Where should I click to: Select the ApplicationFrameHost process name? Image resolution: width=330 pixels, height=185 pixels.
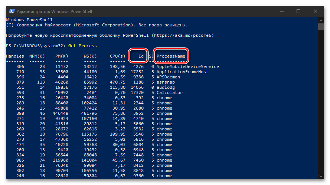pos(182,72)
